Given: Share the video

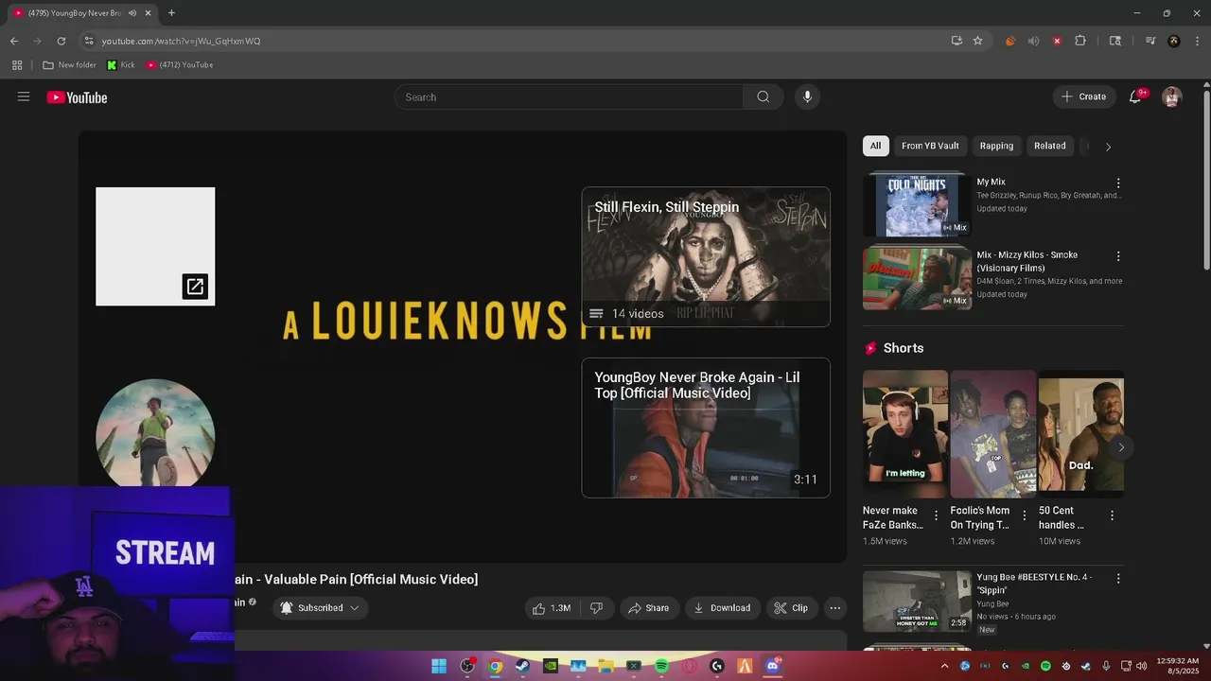Looking at the screenshot, I should pyautogui.click(x=648, y=608).
